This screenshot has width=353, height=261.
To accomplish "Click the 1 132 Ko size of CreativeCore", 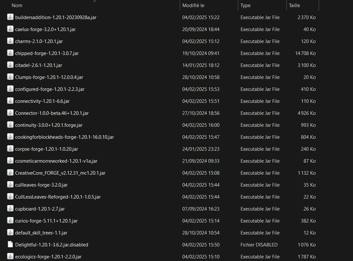I will pos(307,173).
